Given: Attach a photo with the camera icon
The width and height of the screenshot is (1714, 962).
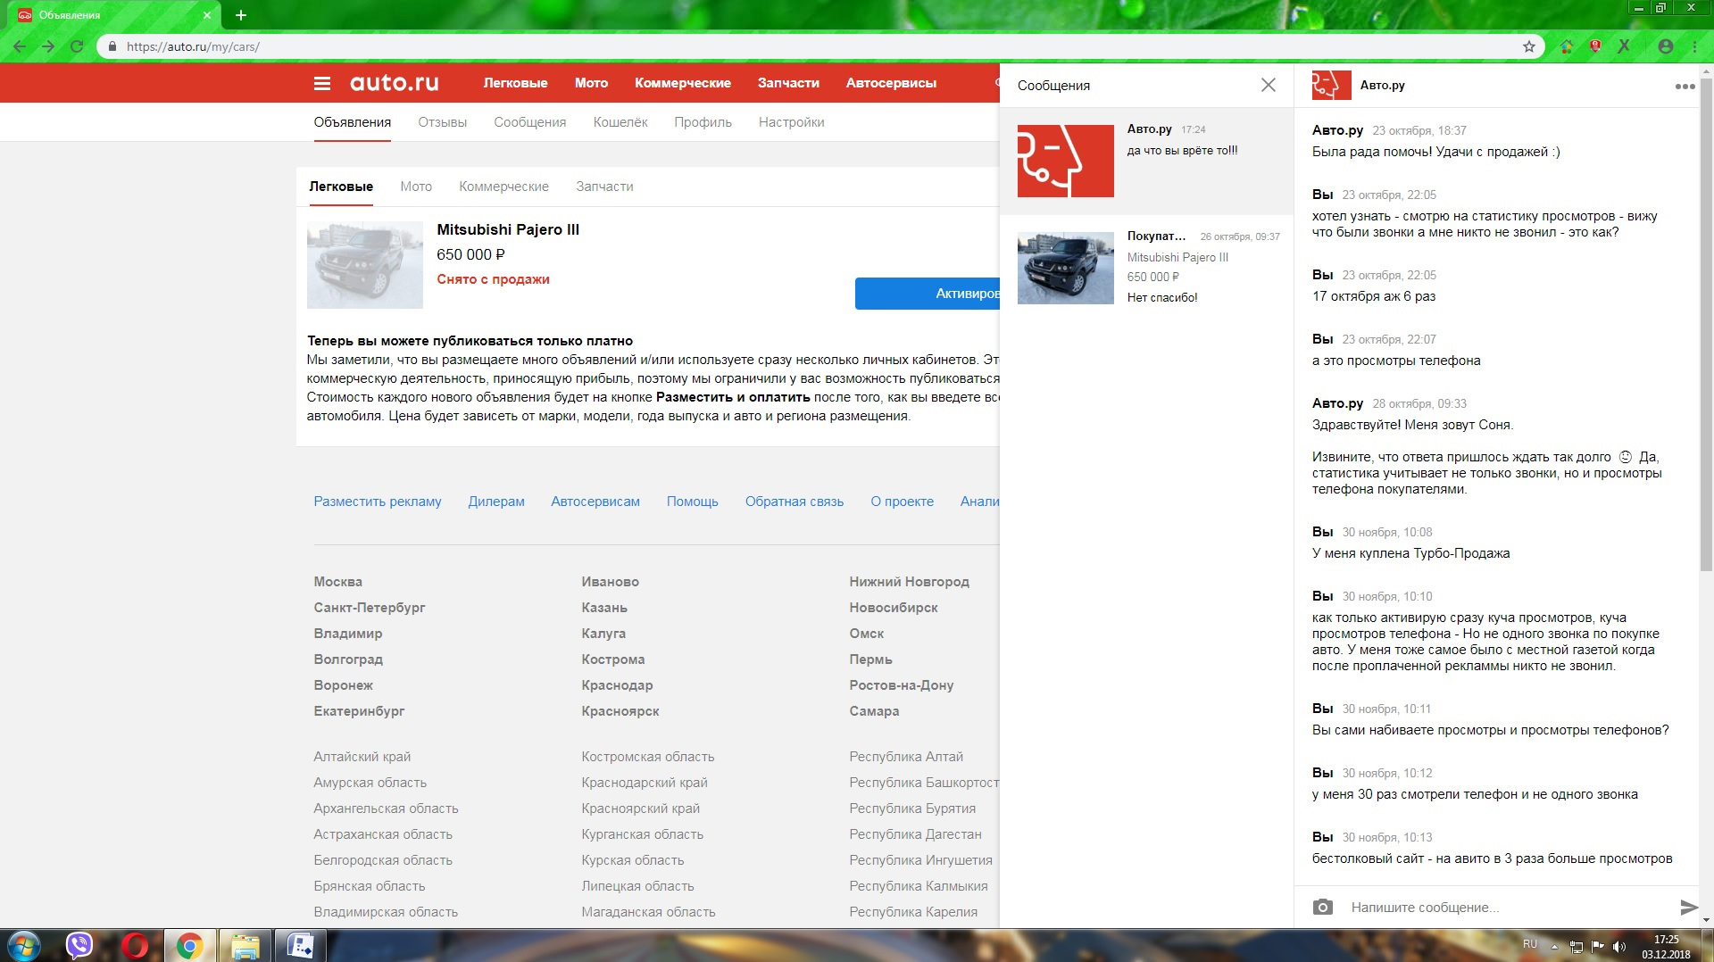Looking at the screenshot, I should coord(1323,907).
